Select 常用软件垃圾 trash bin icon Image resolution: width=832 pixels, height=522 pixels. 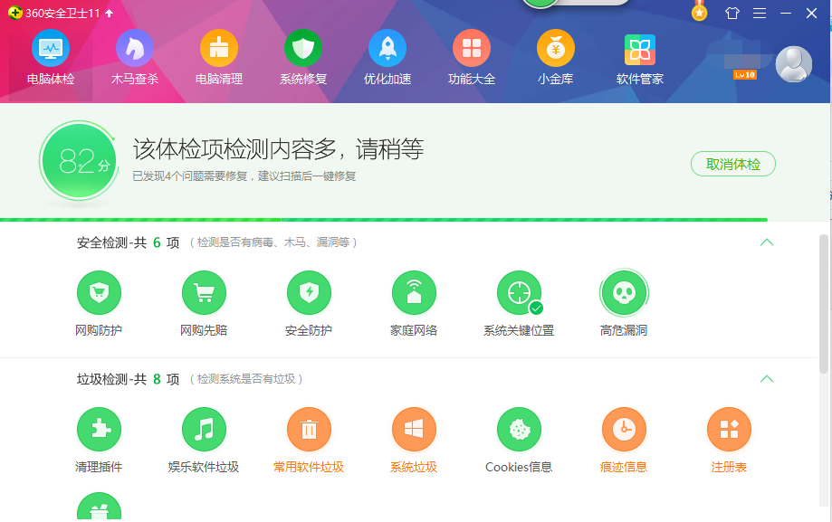tap(309, 429)
